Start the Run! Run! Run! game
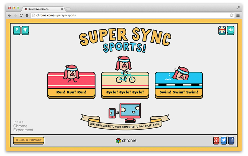Image resolution: width=248 pixels, height=156 pixels. (x=71, y=85)
